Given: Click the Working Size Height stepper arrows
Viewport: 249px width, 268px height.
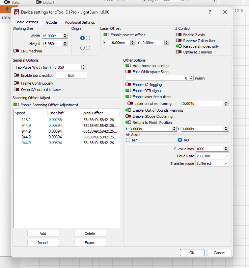Looking at the screenshot, I should pos(65,44).
